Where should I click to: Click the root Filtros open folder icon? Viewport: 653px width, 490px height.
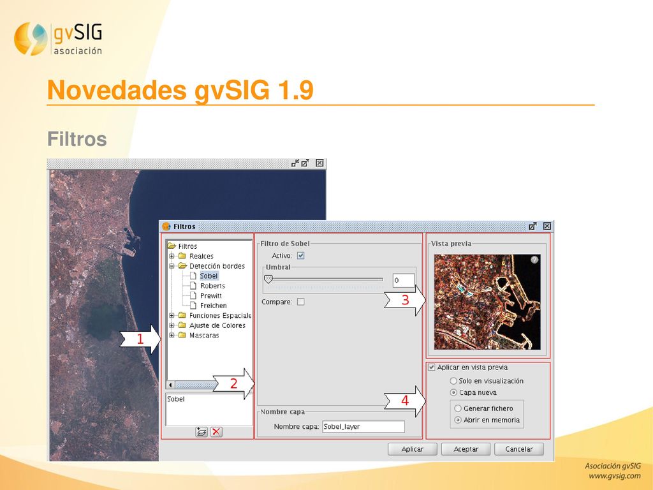[172, 246]
